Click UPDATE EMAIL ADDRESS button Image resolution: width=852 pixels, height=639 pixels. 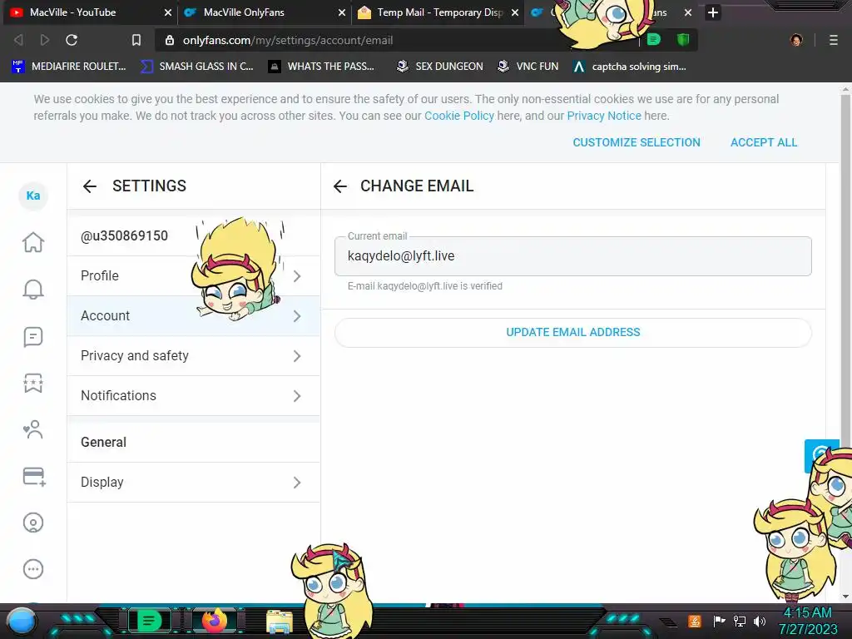573,333
